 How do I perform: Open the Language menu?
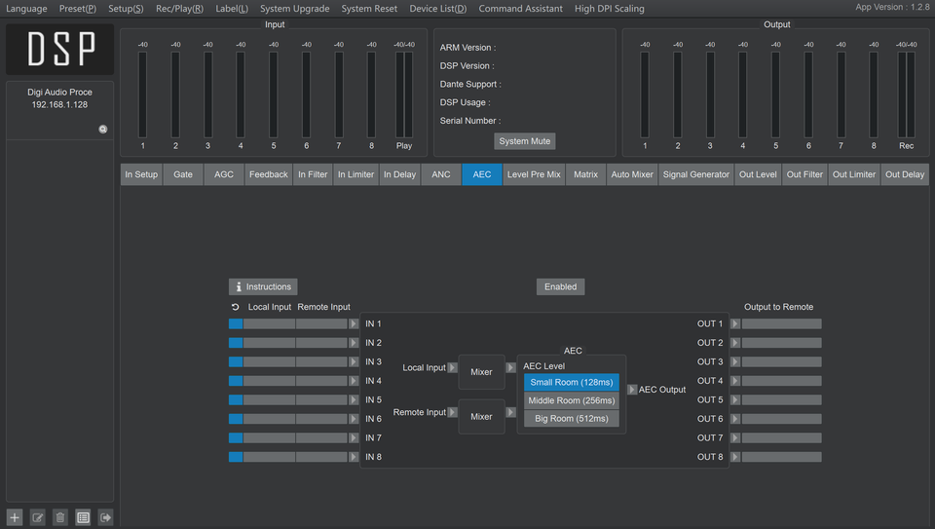(x=26, y=9)
